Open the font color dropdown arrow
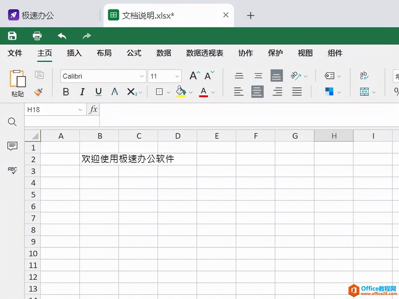Image resolution: width=399 pixels, height=299 pixels. (213, 92)
